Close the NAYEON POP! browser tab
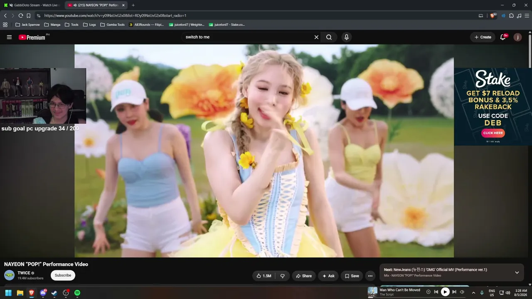The image size is (532, 299). tap(123, 5)
